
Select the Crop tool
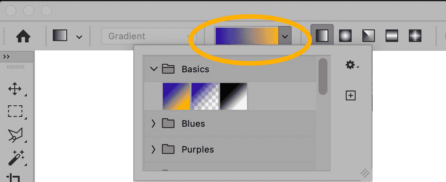(15, 178)
